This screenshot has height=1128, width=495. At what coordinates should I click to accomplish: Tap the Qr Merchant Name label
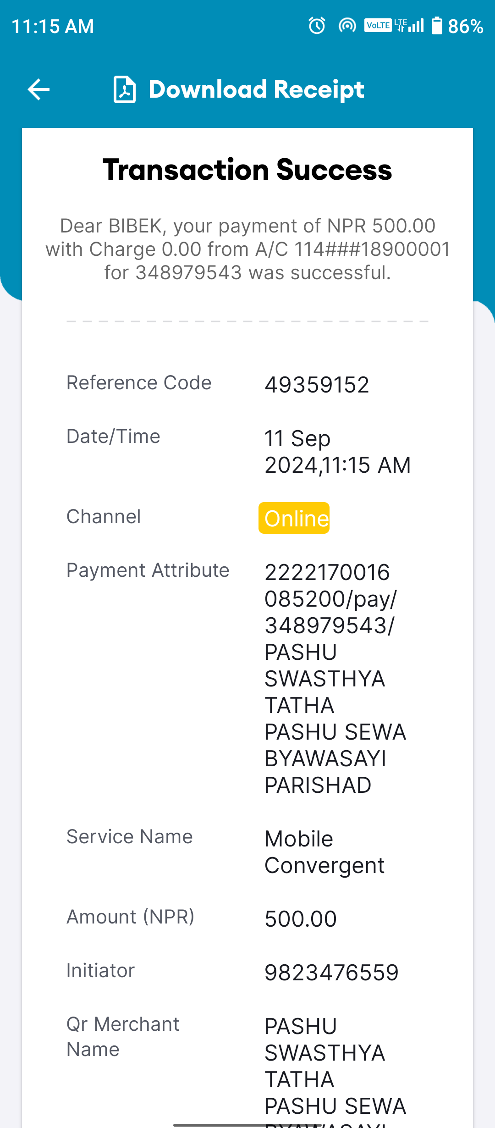click(x=123, y=1036)
